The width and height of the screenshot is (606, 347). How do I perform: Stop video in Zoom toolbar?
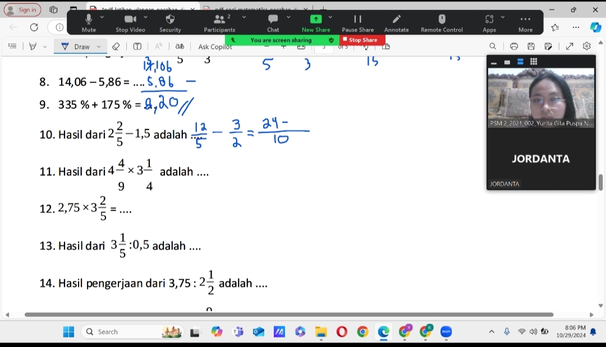130,23
